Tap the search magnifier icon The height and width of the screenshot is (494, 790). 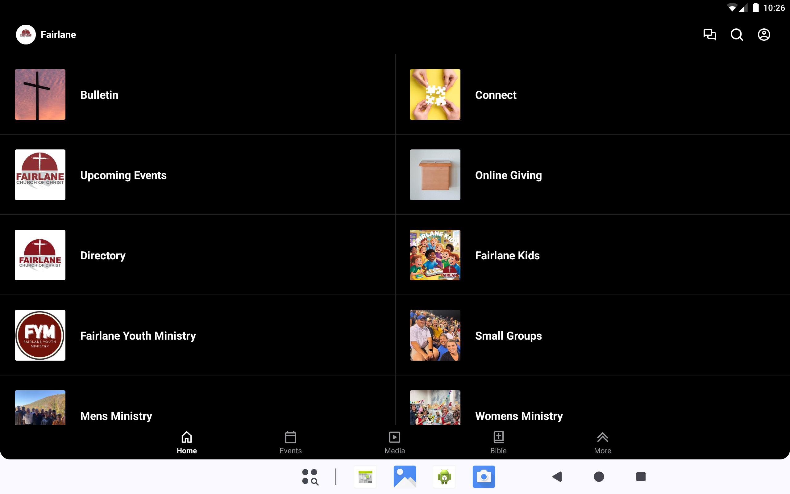click(x=737, y=35)
